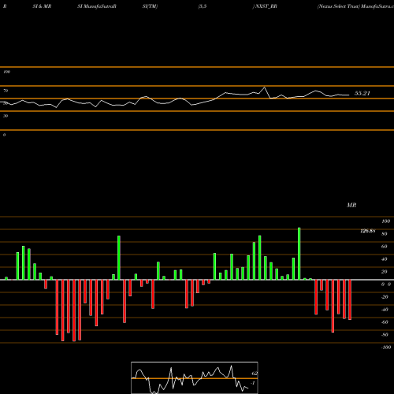Click the RSI axis label 70
Viewport: 394px width, 394px height.
[x=6, y=91]
